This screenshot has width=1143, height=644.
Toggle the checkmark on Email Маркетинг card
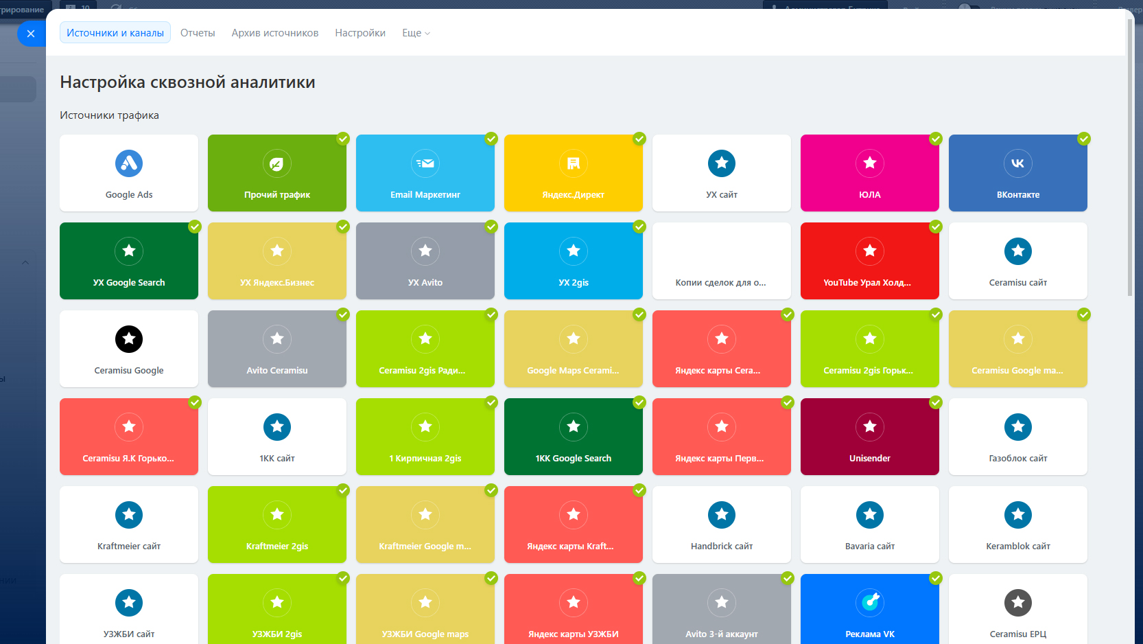pyautogui.click(x=491, y=139)
